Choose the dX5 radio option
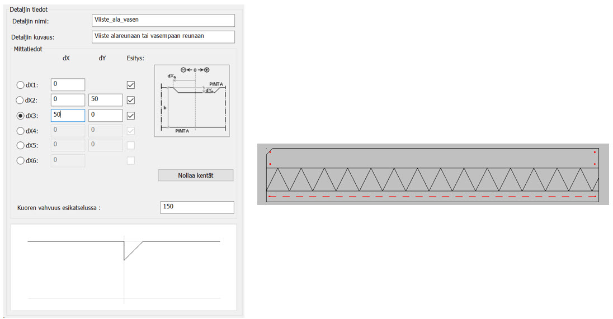613x319 pixels. point(21,145)
